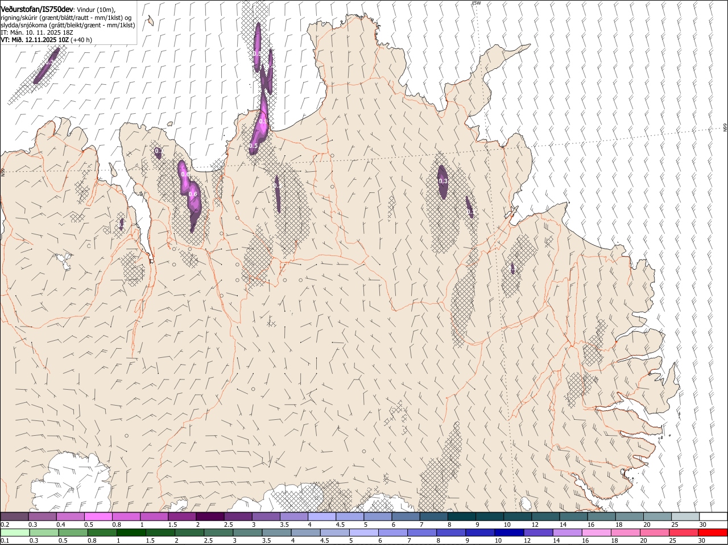Click the 'rigning/skúrir' legend description line
Image resolution: width=728 pixels, height=545 pixels.
click(67, 18)
